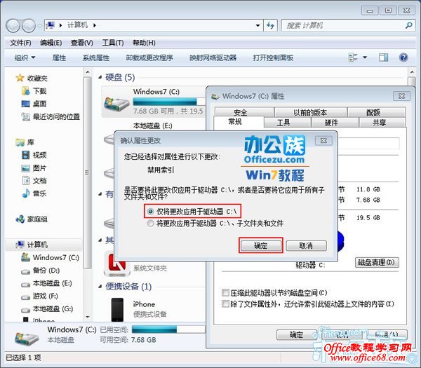Select 本地磁盘 (G:) drive icon in tree

pyautogui.click(x=25, y=310)
